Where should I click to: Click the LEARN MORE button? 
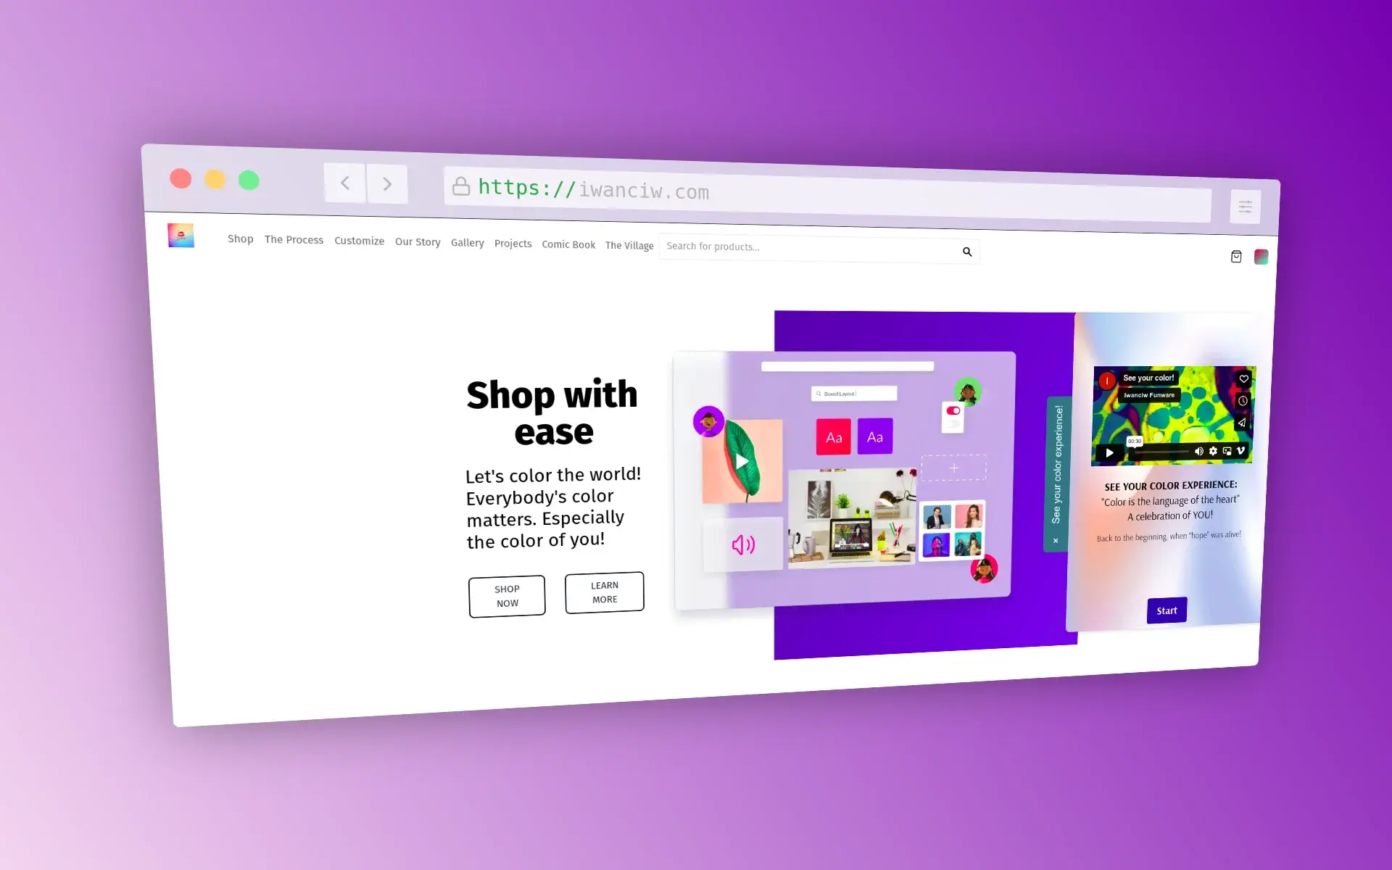click(x=602, y=592)
